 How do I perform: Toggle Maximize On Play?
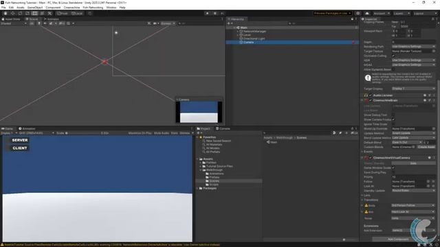click(x=140, y=133)
